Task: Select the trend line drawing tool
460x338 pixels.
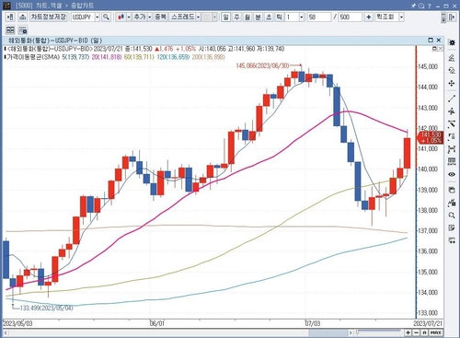Action: (452, 99)
